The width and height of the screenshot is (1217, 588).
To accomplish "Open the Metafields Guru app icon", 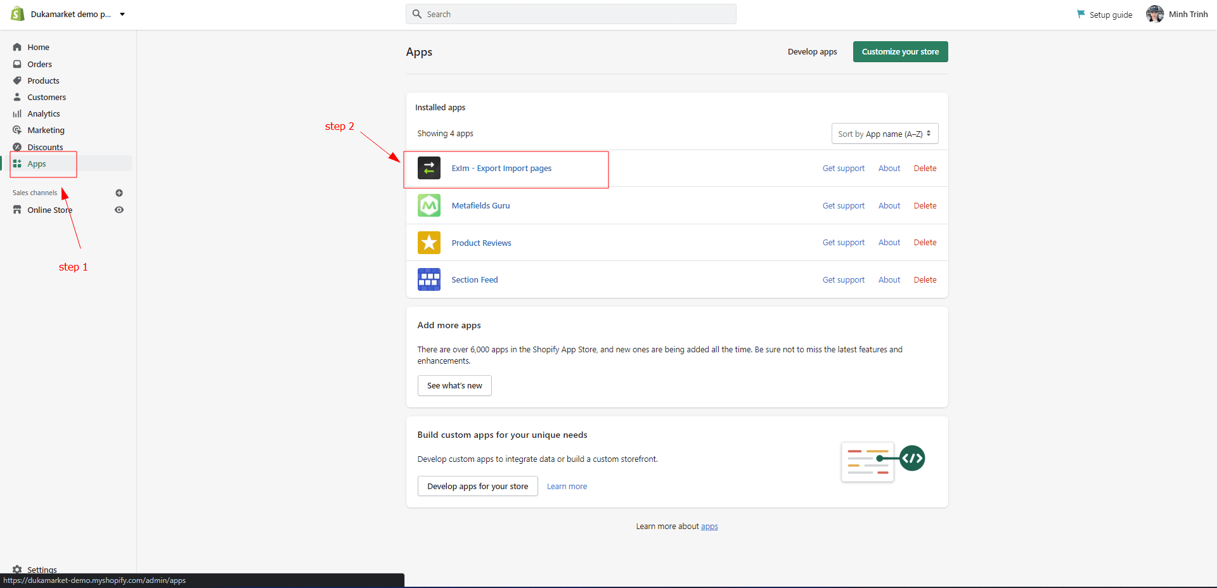I will (x=428, y=205).
